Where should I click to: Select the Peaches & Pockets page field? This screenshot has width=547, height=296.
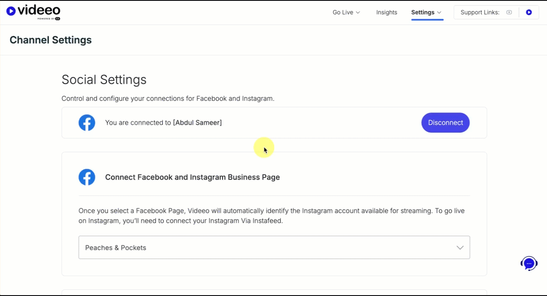click(x=266, y=248)
